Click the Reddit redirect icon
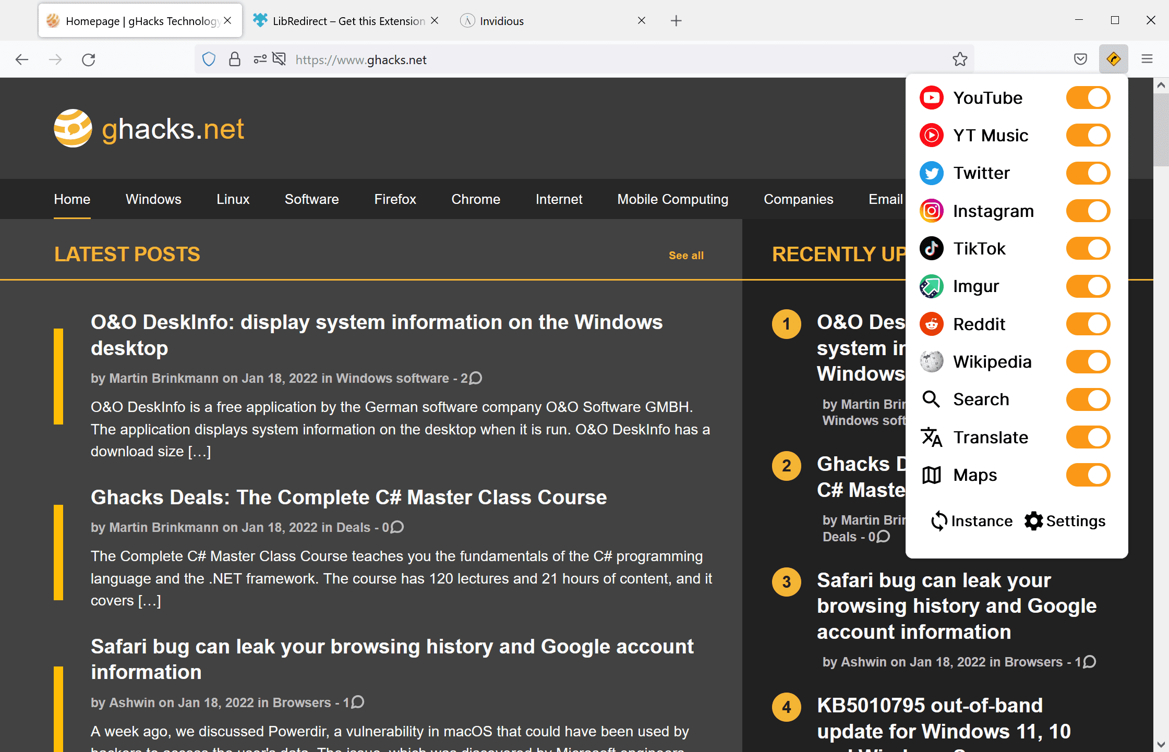The image size is (1169, 752). tap(931, 324)
